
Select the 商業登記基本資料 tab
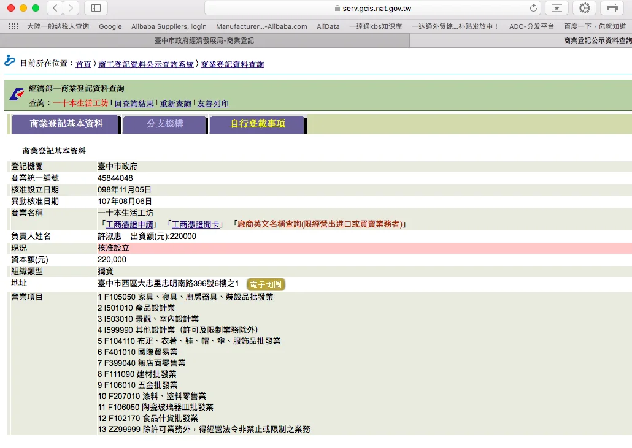tap(66, 124)
